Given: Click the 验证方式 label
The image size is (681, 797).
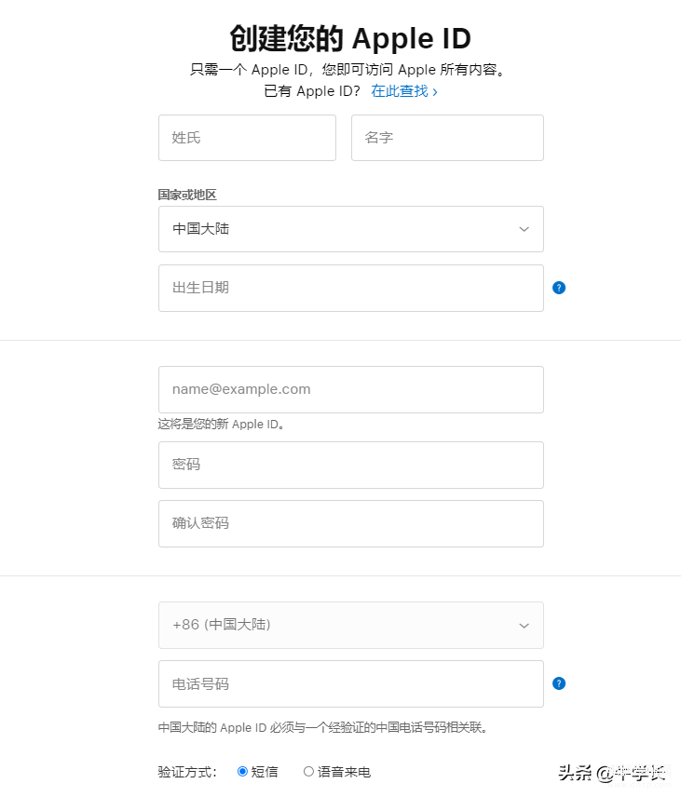Looking at the screenshot, I should coord(187,772).
